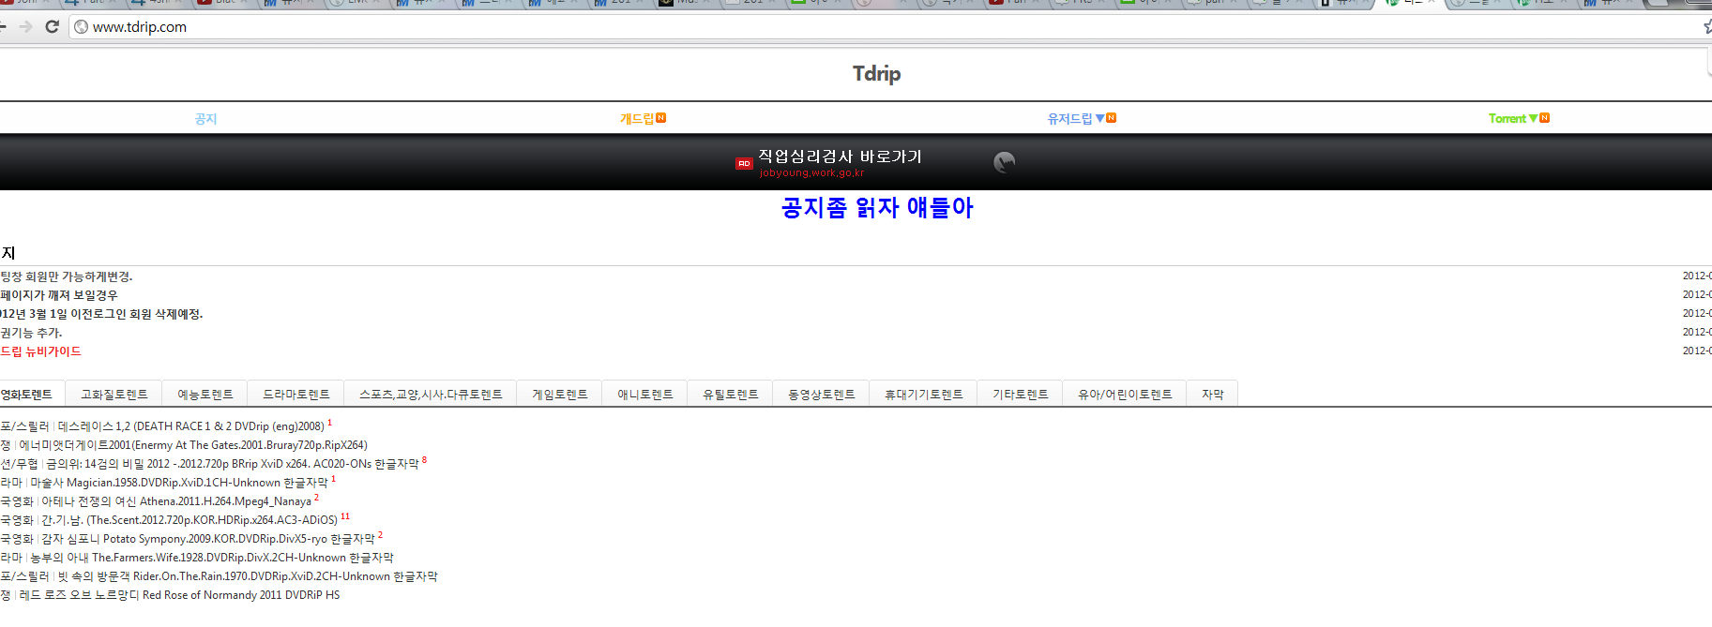This screenshot has width=1712, height=627.
Task: Switch to the 예능토렌트 tab
Action: pos(205,395)
